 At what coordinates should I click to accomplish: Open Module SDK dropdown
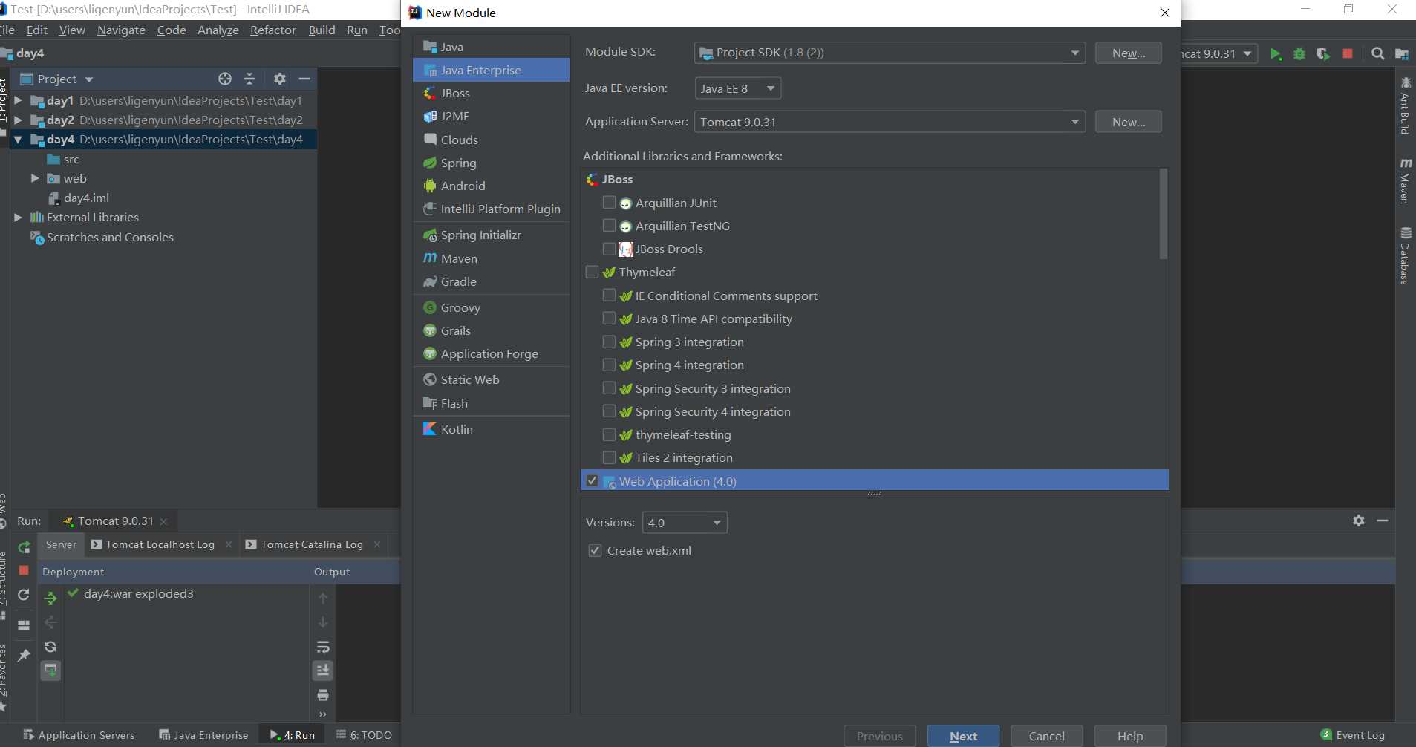tap(890, 53)
